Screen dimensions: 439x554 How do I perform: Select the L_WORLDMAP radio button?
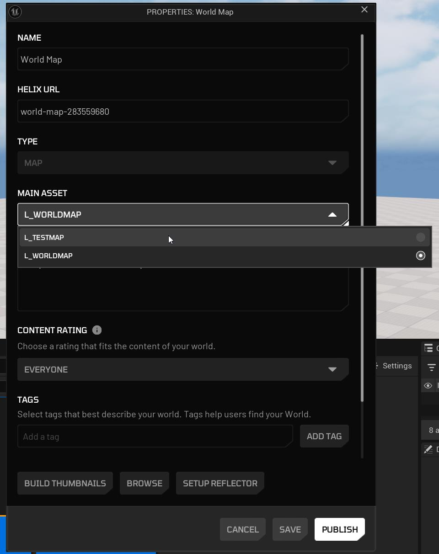(x=420, y=256)
